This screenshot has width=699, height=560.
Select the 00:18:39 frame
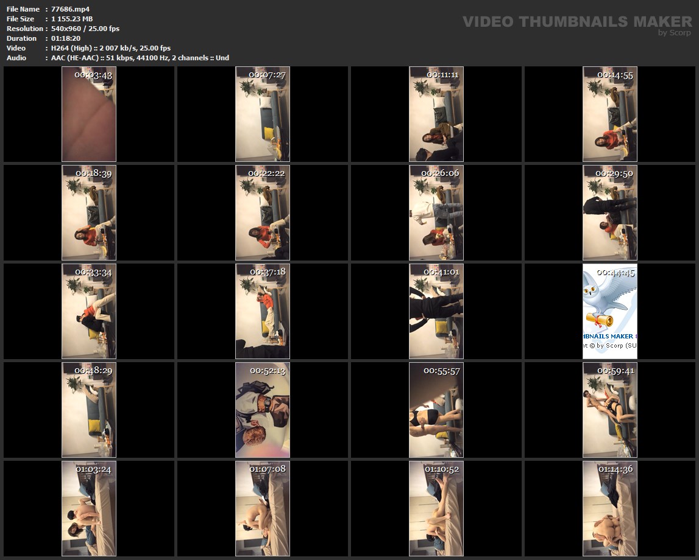click(x=89, y=212)
